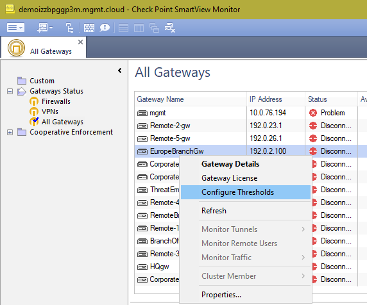
Task: Select the Remote-5-gw gateway row
Action: tap(191, 138)
